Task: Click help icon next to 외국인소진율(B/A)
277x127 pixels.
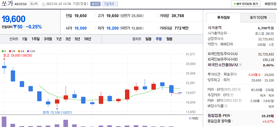Action: point(240,65)
